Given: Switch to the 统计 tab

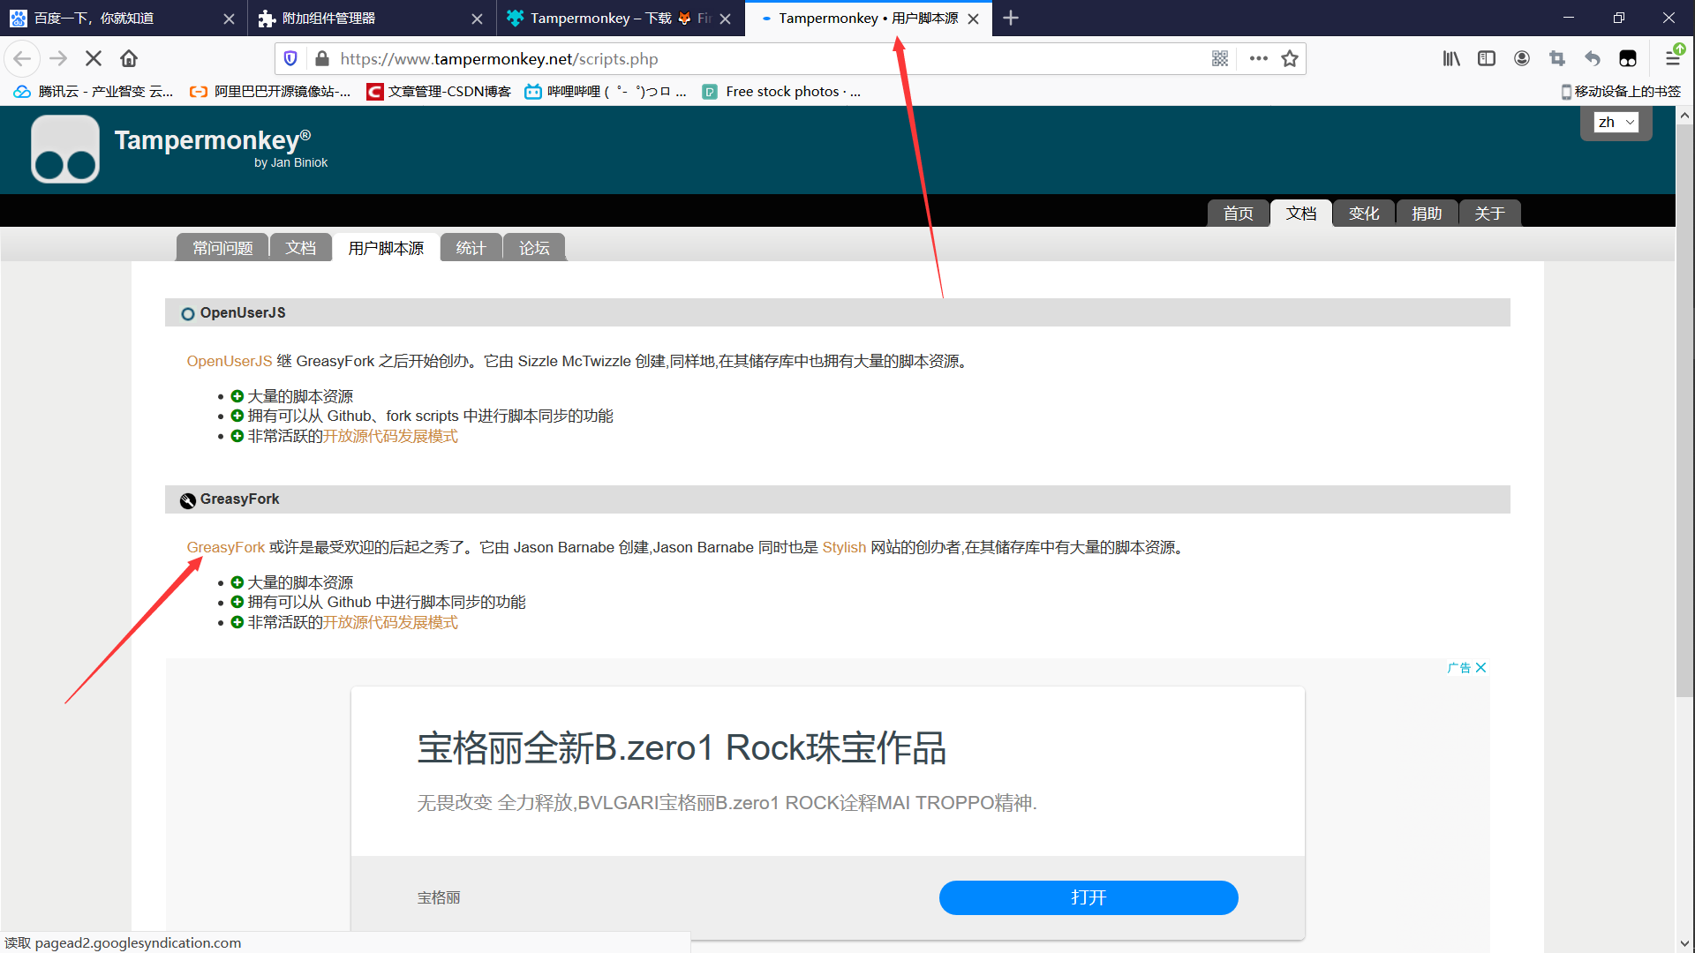Looking at the screenshot, I should pos(470,248).
